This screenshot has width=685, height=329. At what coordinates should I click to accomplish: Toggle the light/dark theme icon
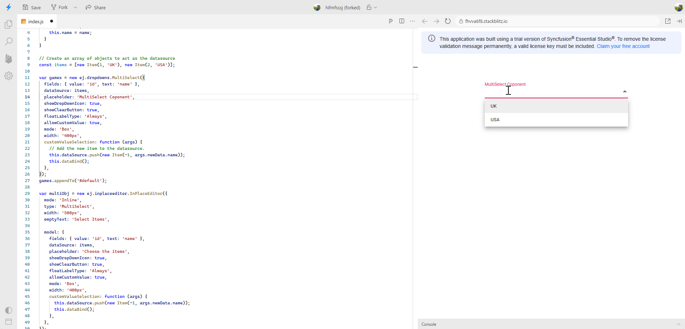9,310
